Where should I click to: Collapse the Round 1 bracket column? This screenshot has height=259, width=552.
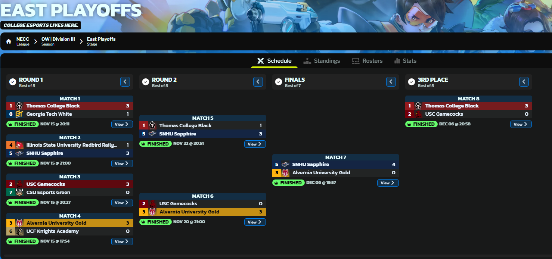point(125,81)
